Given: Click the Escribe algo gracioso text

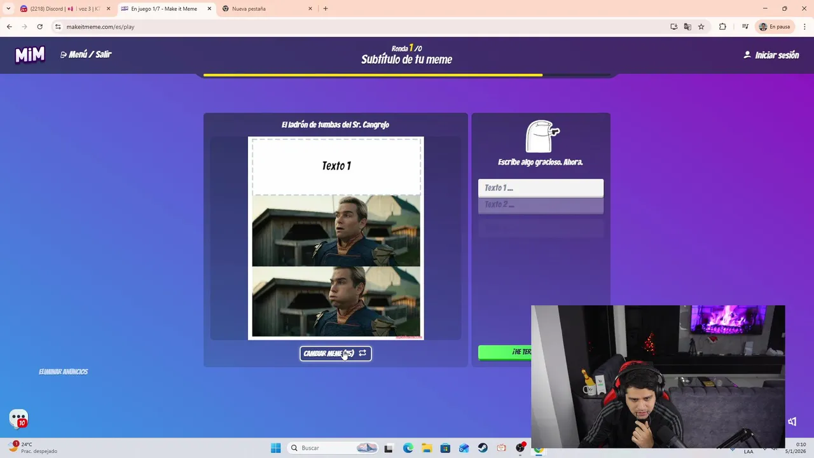Looking at the screenshot, I should (541, 162).
